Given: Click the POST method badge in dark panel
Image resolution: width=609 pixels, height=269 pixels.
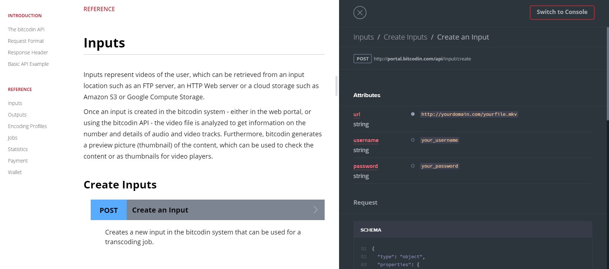Looking at the screenshot, I should (362, 59).
